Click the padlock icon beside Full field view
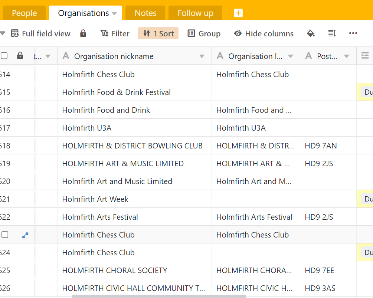The image size is (373, 298). [83, 33]
